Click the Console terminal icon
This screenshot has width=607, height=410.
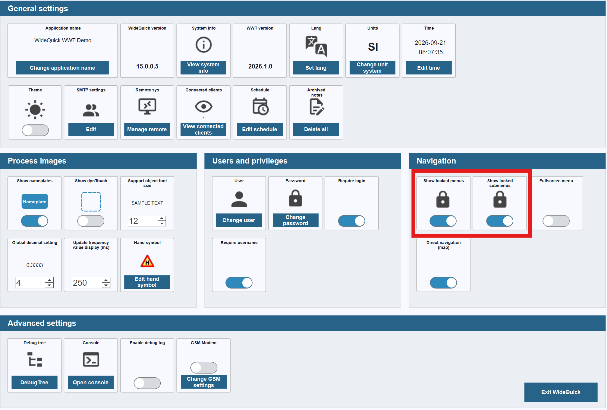tap(91, 360)
